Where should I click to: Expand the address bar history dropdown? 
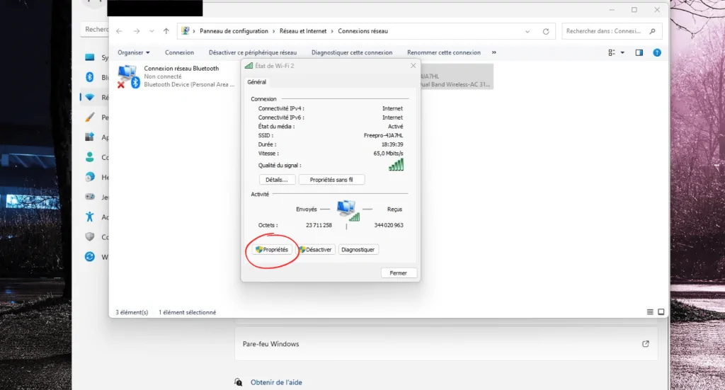(x=527, y=31)
